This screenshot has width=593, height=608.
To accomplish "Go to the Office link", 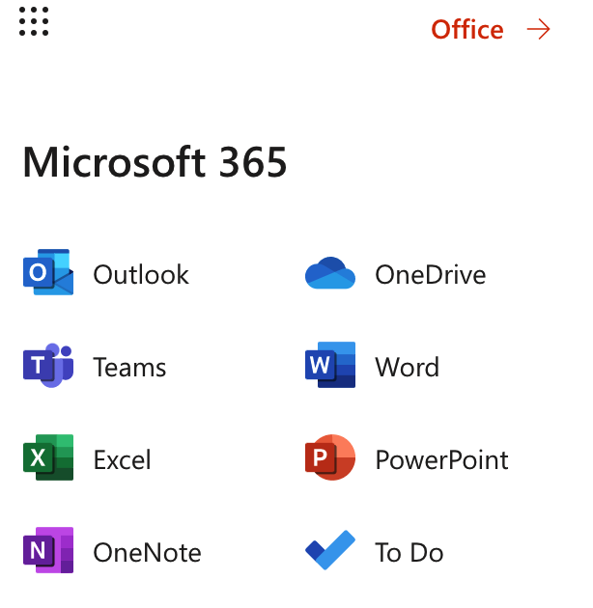I will pyautogui.click(x=467, y=30).
